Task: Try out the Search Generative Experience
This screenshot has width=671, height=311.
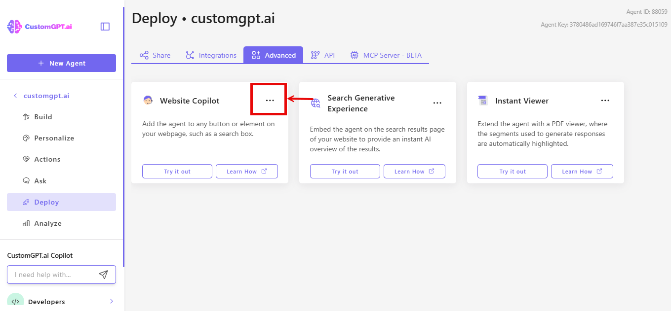Action: point(345,171)
